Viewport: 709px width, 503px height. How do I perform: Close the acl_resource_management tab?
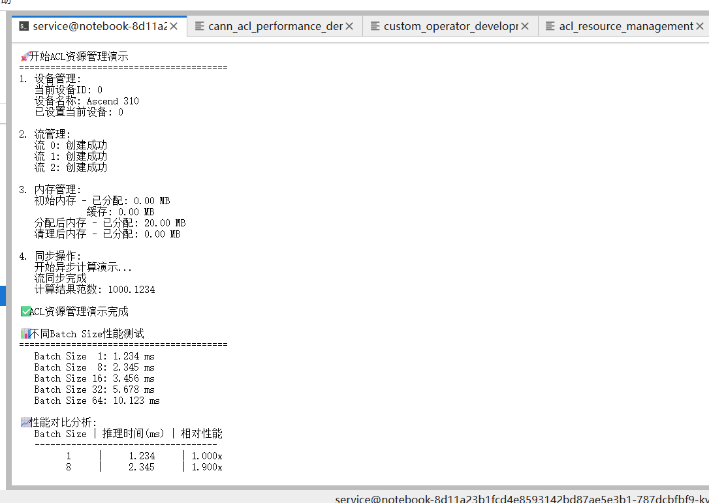tap(700, 26)
